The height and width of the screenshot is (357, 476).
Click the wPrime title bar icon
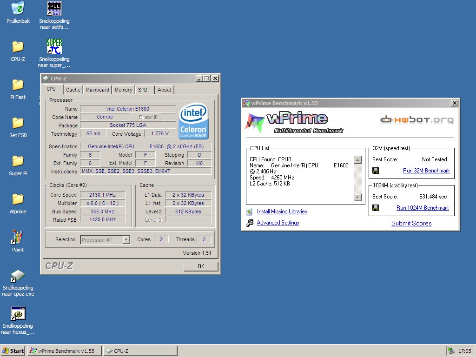[x=246, y=103]
